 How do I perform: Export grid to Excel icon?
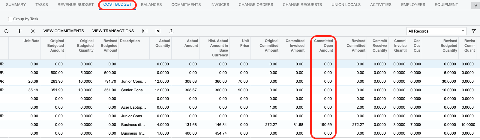(158, 31)
